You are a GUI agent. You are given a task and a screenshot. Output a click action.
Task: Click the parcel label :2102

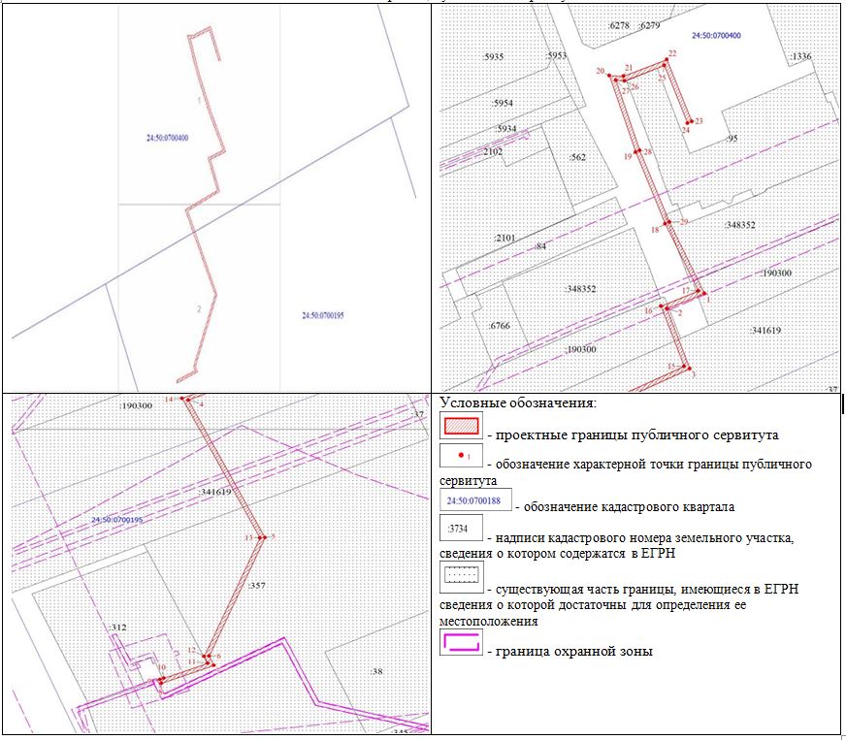493,152
